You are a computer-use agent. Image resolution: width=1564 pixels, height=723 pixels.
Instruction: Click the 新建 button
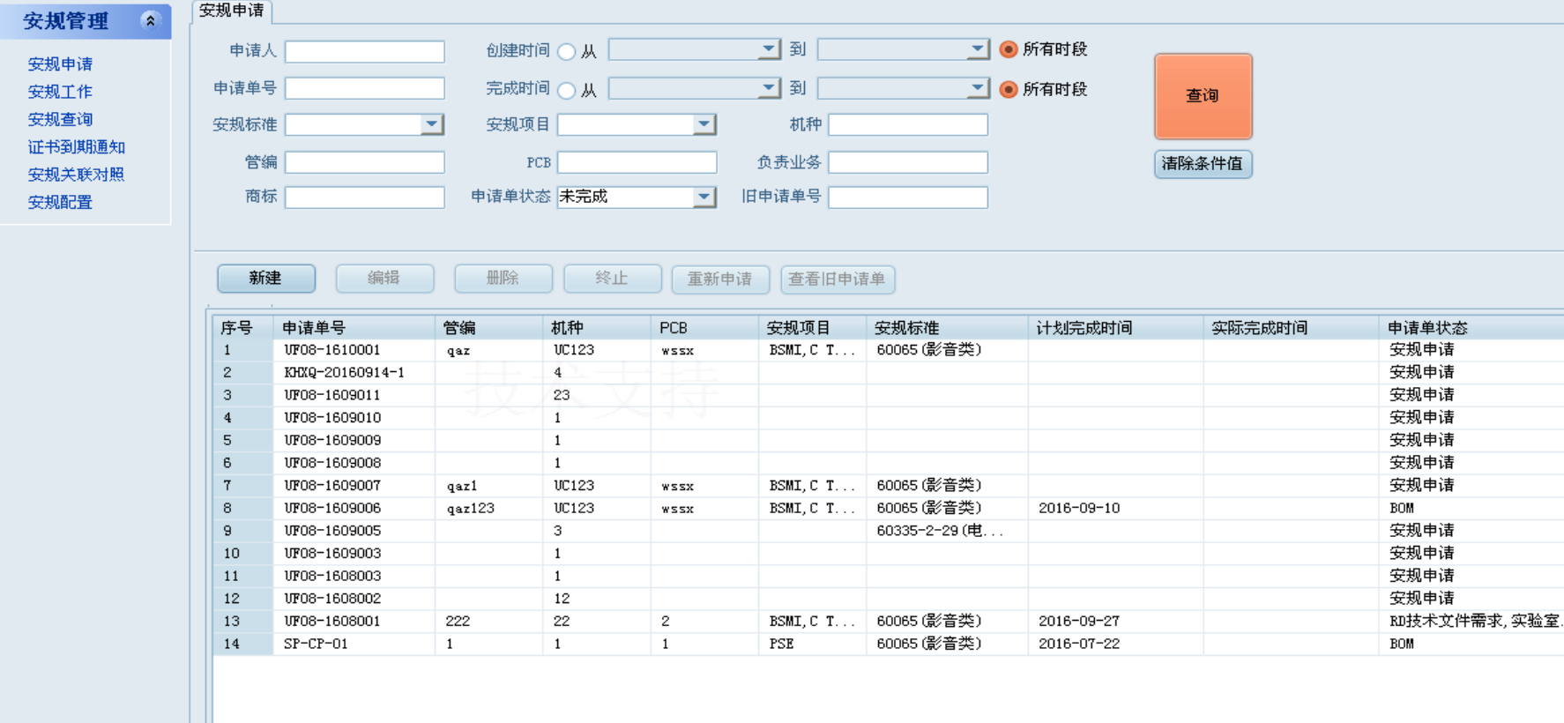pyautogui.click(x=266, y=279)
